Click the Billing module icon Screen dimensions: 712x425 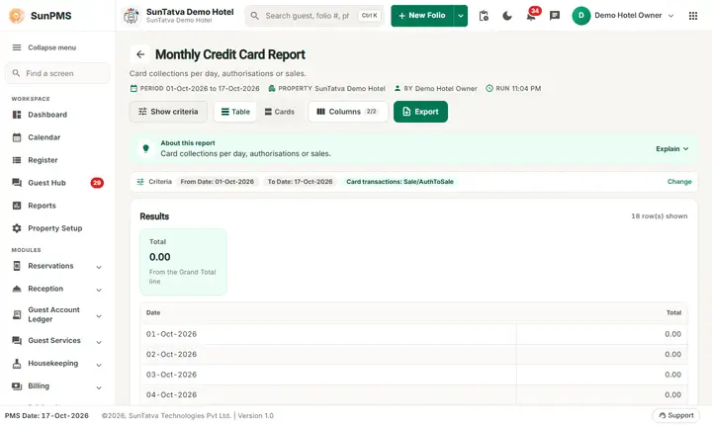click(x=17, y=385)
